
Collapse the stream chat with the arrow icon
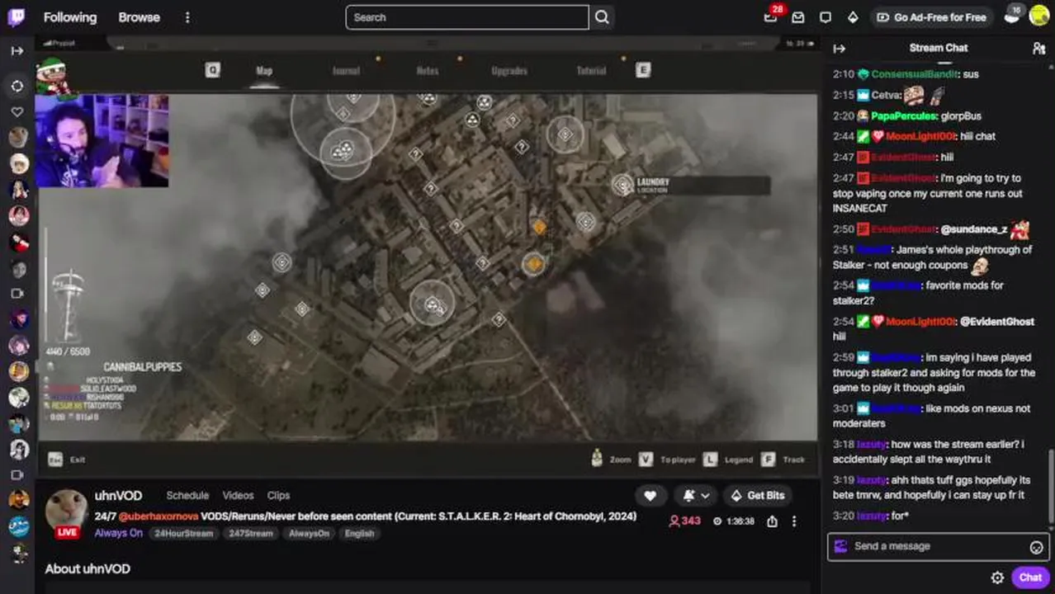click(840, 49)
